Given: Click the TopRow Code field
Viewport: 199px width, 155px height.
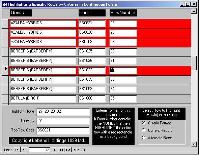Looking at the screenshot, I should [63, 131].
